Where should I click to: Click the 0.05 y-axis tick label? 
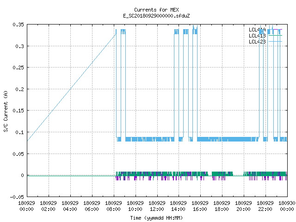point(18,154)
